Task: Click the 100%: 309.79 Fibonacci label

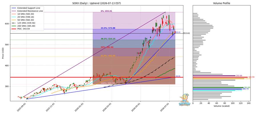Action: point(107,83)
